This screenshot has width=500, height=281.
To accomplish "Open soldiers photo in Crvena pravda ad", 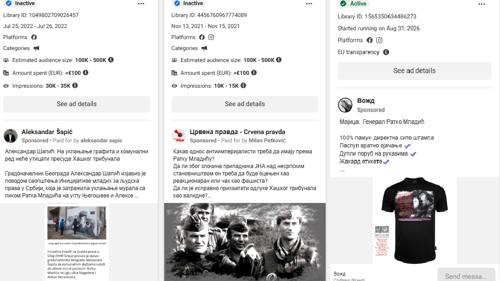I will click(x=245, y=242).
